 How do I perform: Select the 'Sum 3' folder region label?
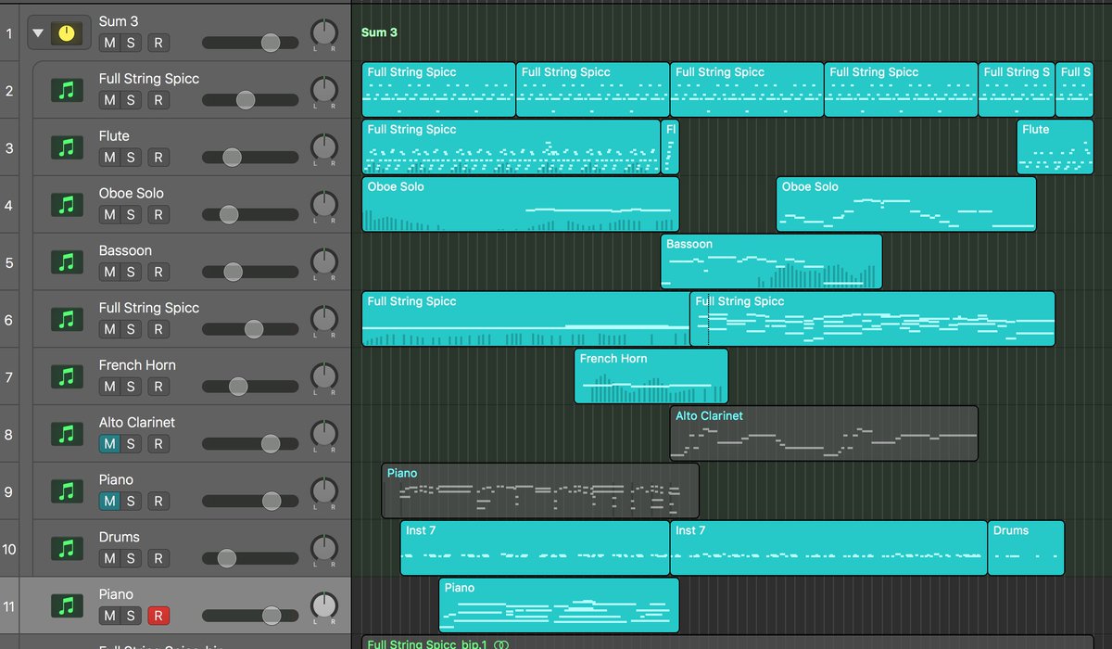point(379,32)
